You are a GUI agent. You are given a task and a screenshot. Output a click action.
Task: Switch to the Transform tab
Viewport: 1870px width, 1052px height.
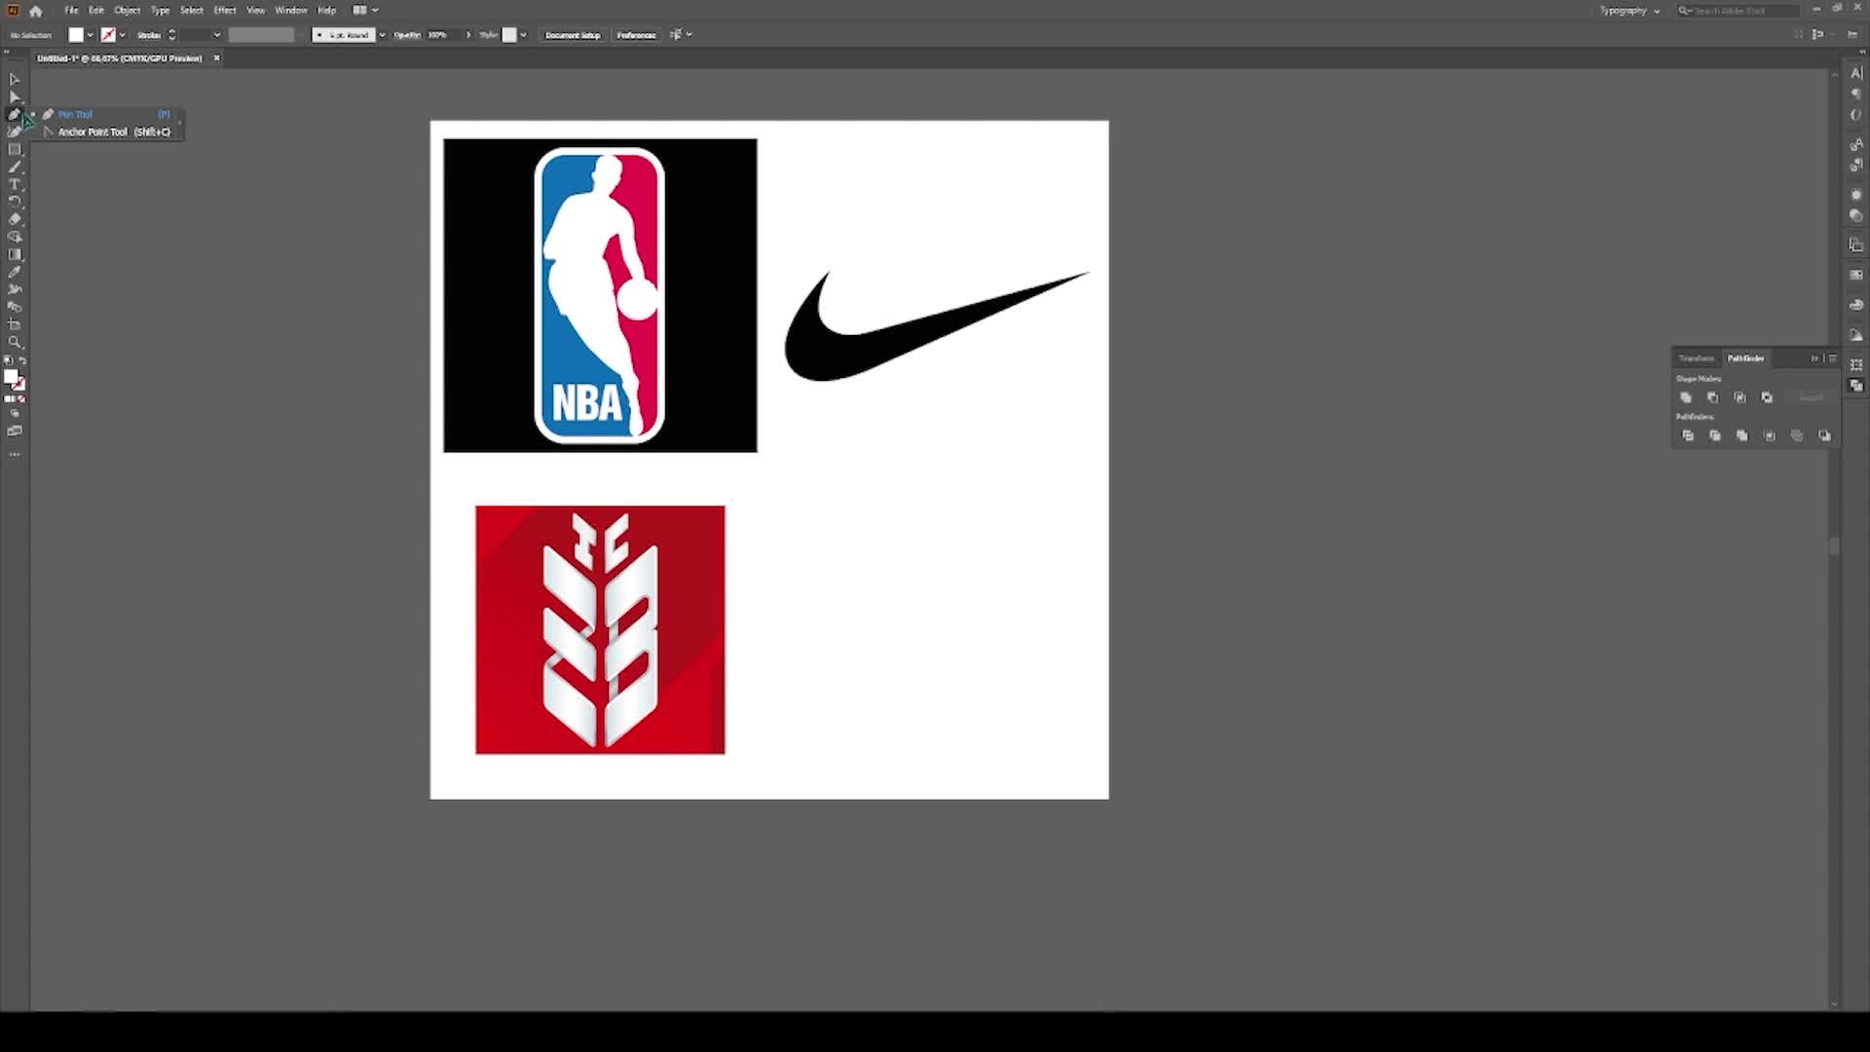1697,358
